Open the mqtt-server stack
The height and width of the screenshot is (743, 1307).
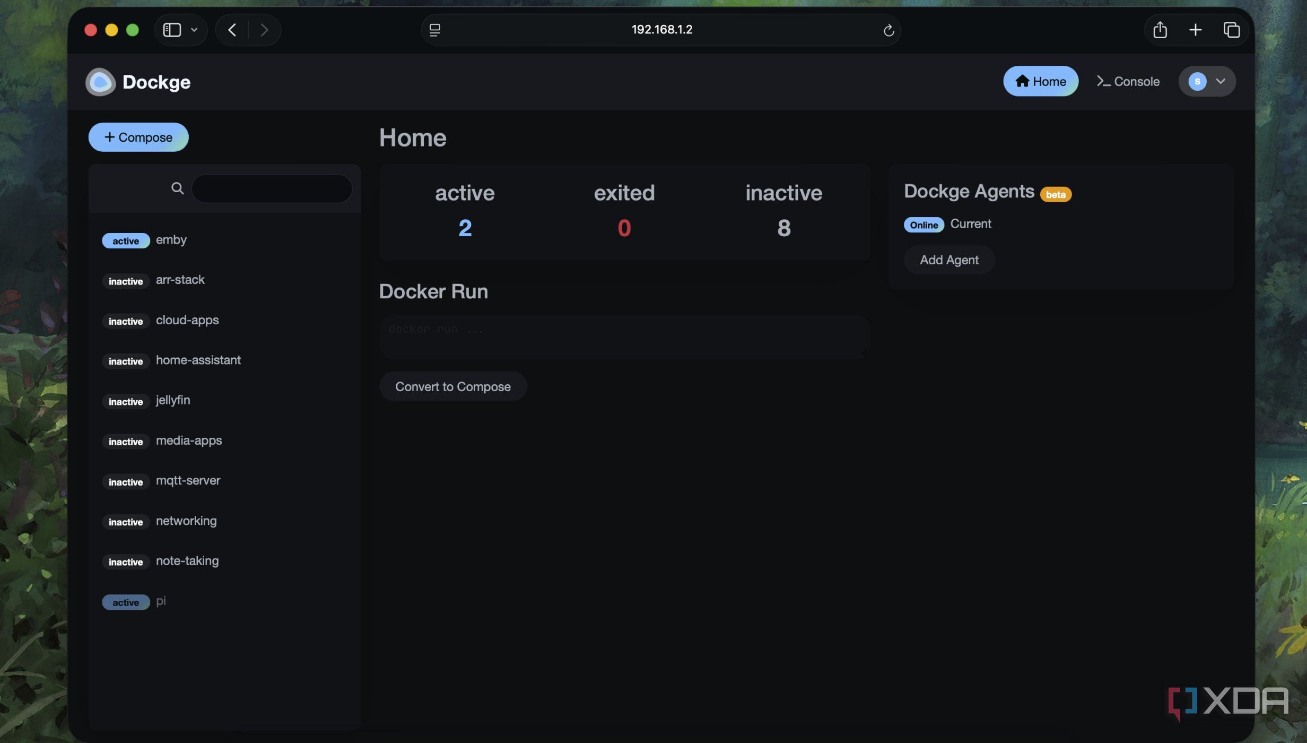225,481
